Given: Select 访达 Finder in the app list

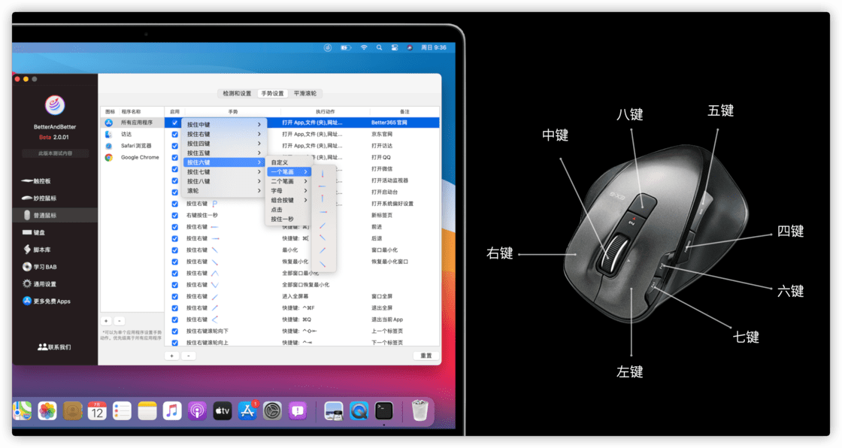Looking at the screenshot, I should click(132, 135).
